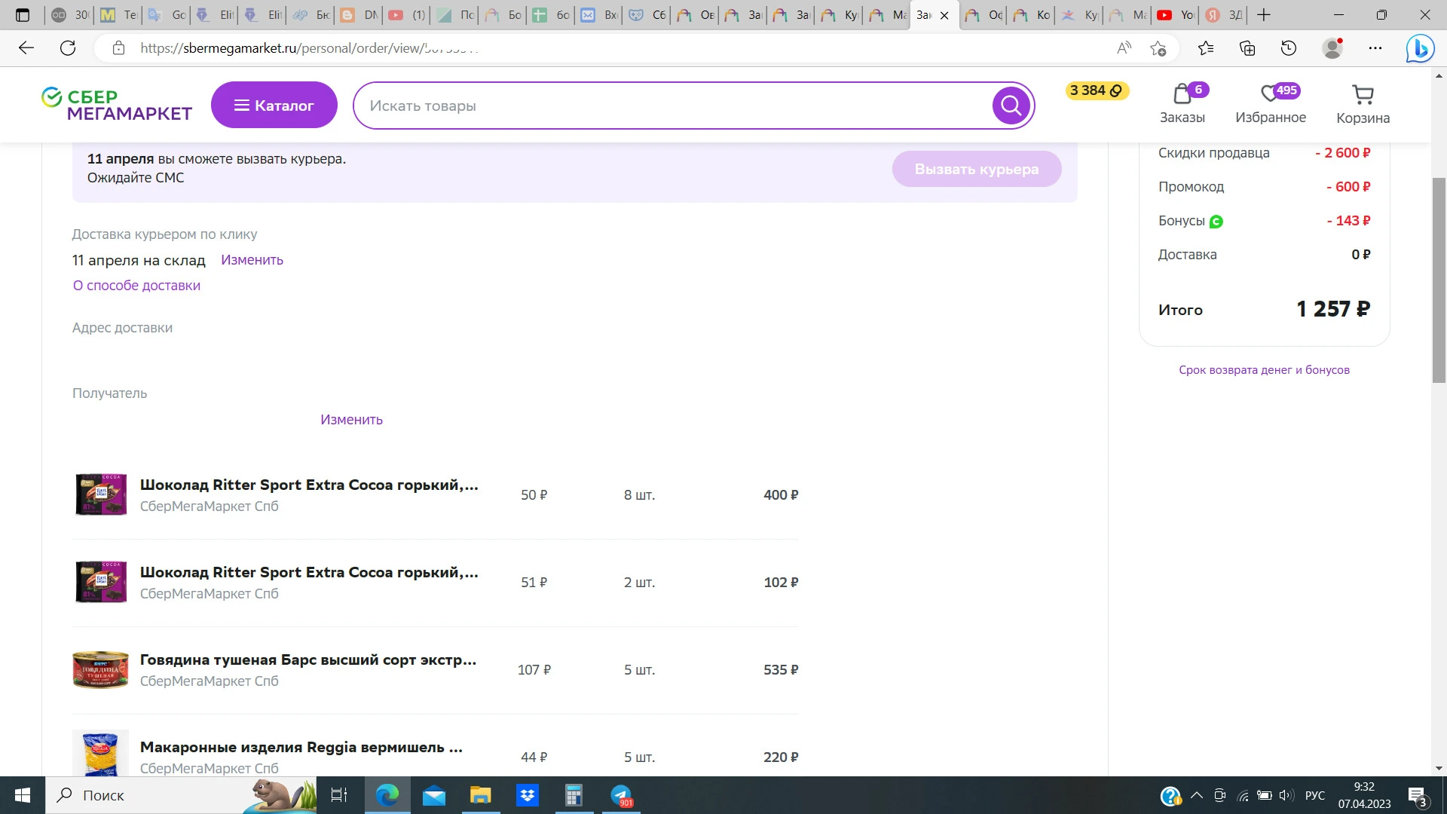The width and height of the screenshot is (1447, 814).
Task: Open the О способе доставки link
Action: (x=136, y=286)
